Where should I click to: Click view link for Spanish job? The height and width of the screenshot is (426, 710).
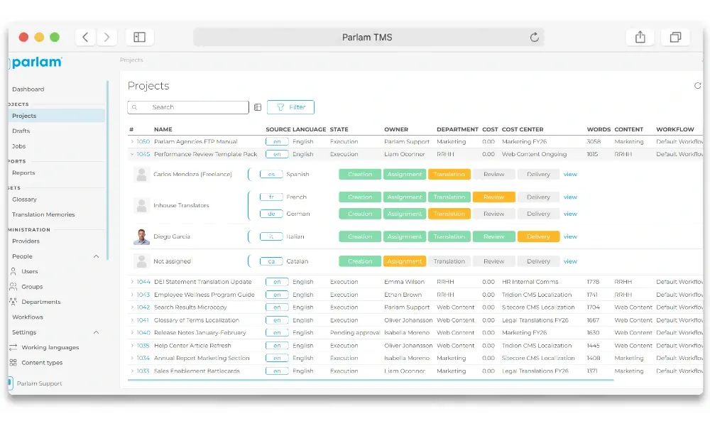pos(570,174)
